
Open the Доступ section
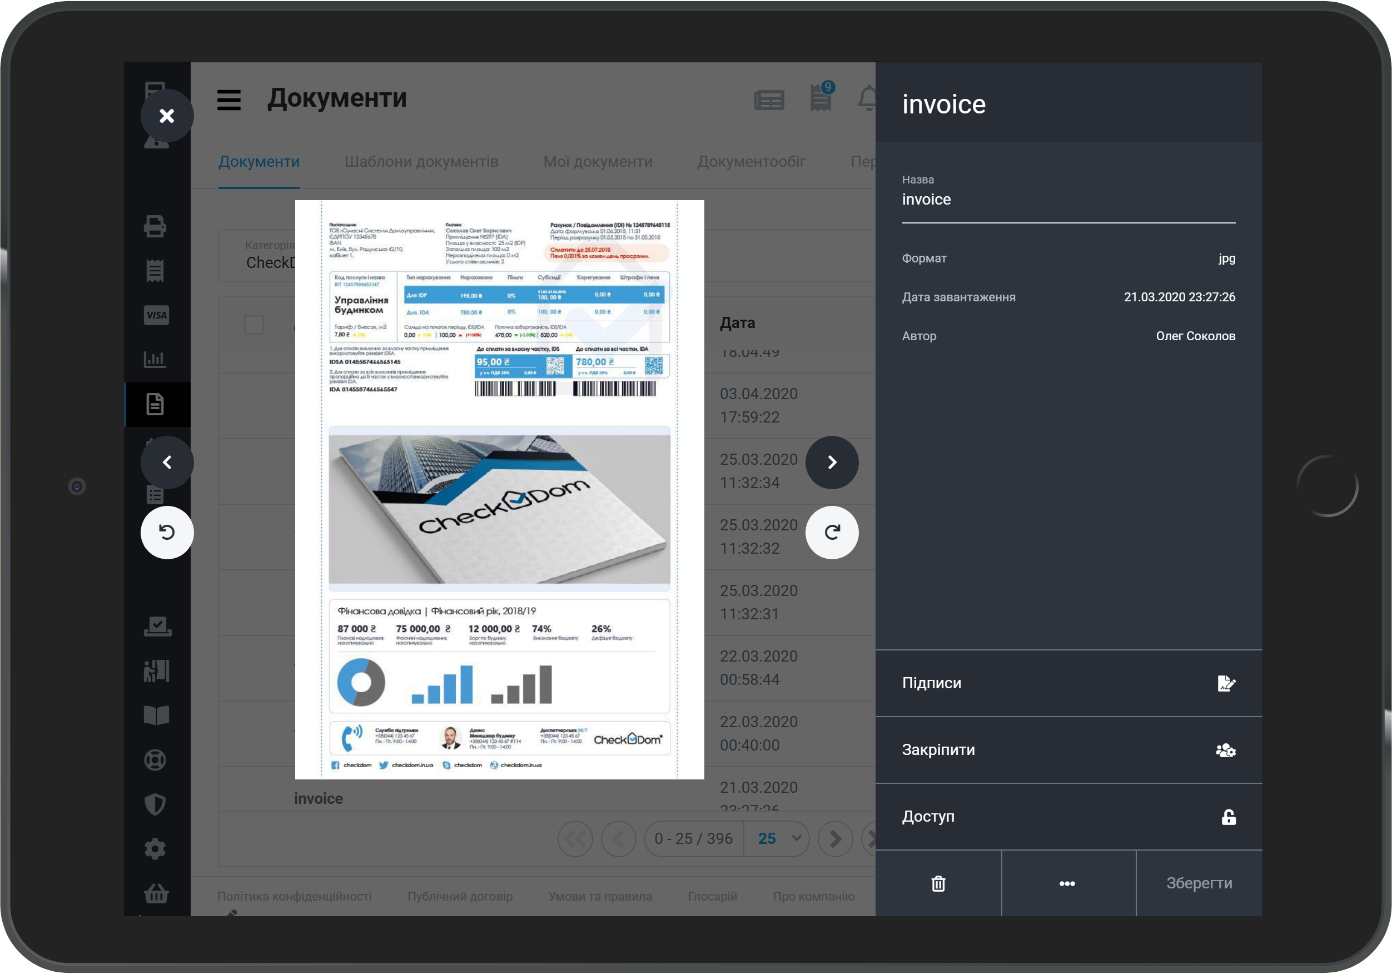point(1068,816)
